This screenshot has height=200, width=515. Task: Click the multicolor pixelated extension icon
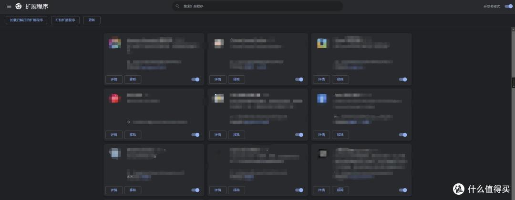point(115,43)
